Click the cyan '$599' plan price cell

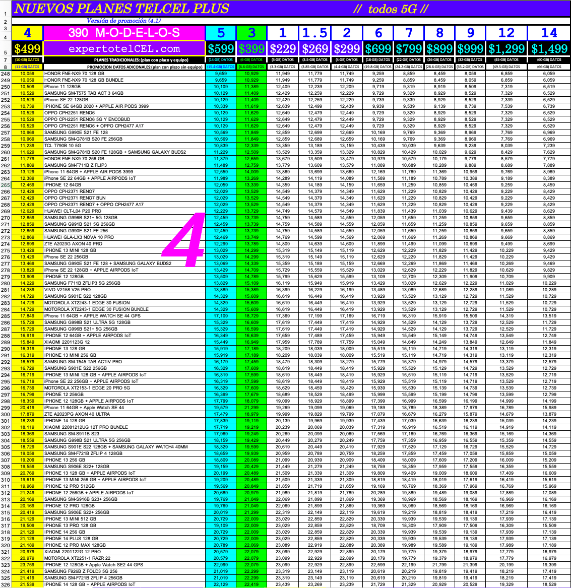[x=221, y=49]
